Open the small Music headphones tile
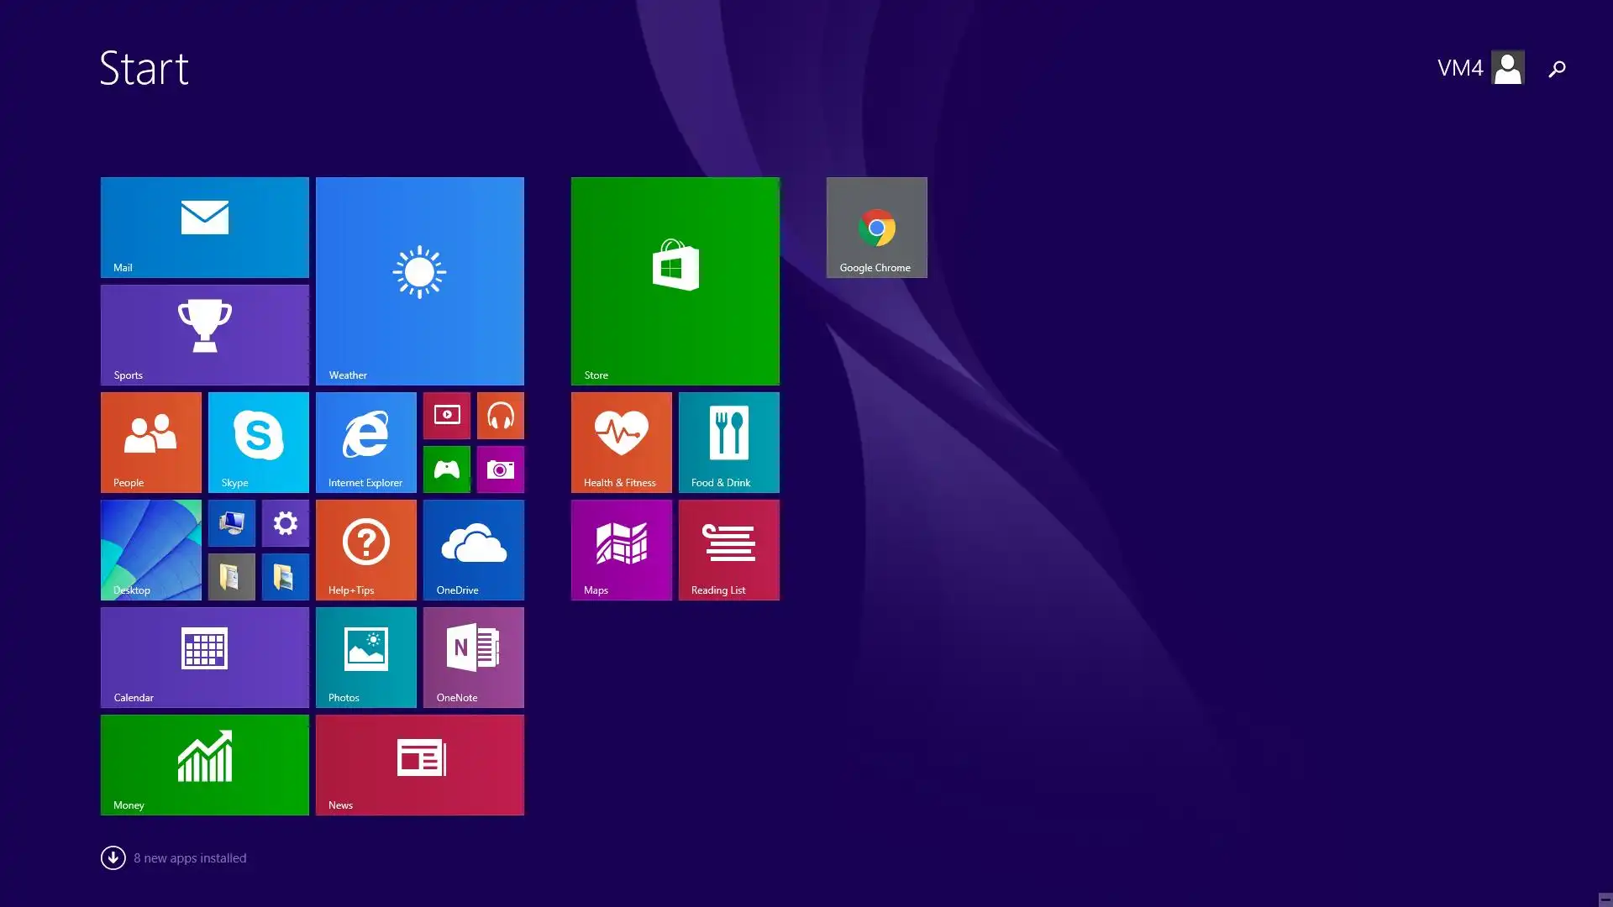The height and width of the screenshot is (907, 1613). click(x=500, y=415)
